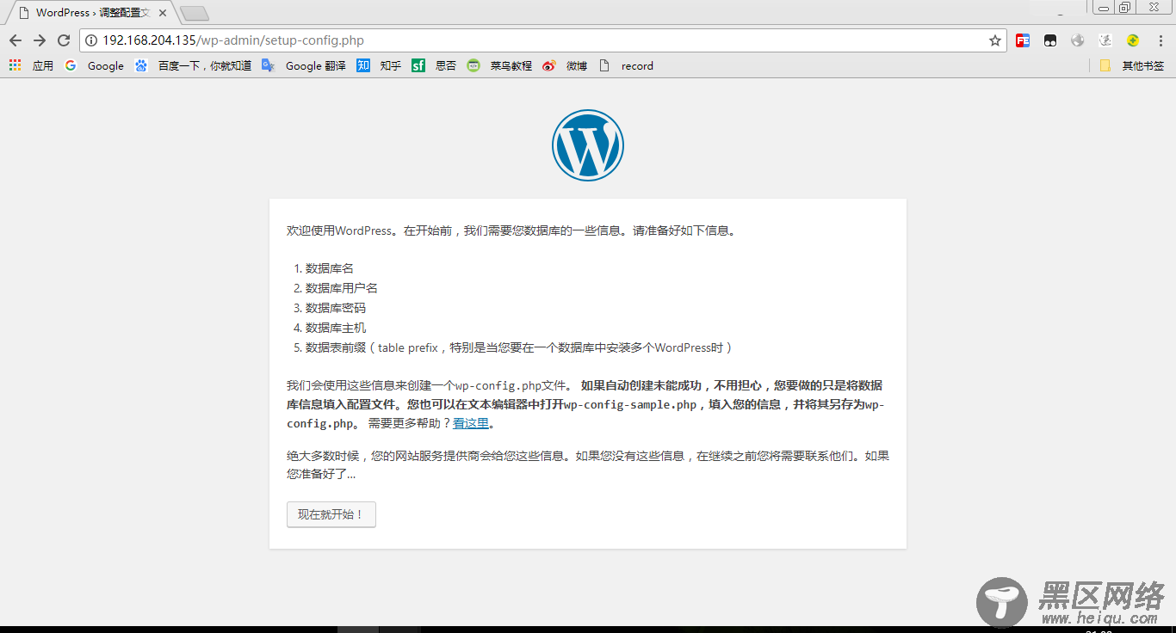Click the grey globe extension icon
The width and height of the screenshot is (1176, 633).
1078,40
